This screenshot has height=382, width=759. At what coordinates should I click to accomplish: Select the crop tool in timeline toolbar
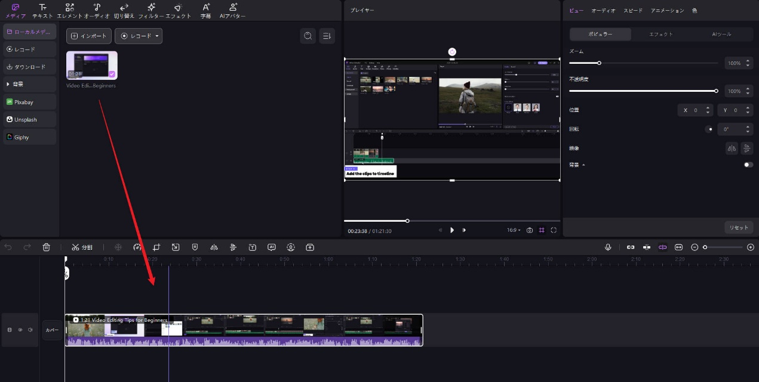(x=156, y=247)
